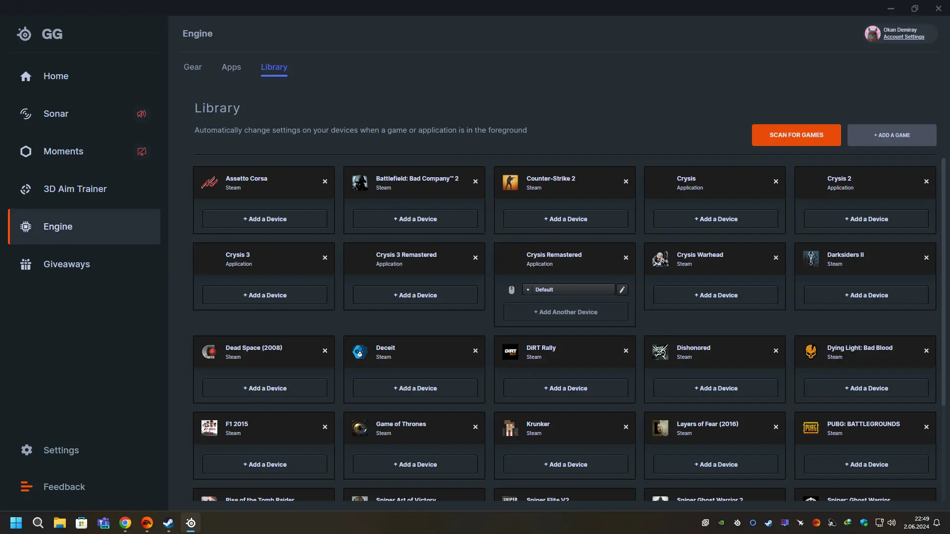Add a device to Game of Thrones
Screen dimensions: 950x534
tap(415, 464)
